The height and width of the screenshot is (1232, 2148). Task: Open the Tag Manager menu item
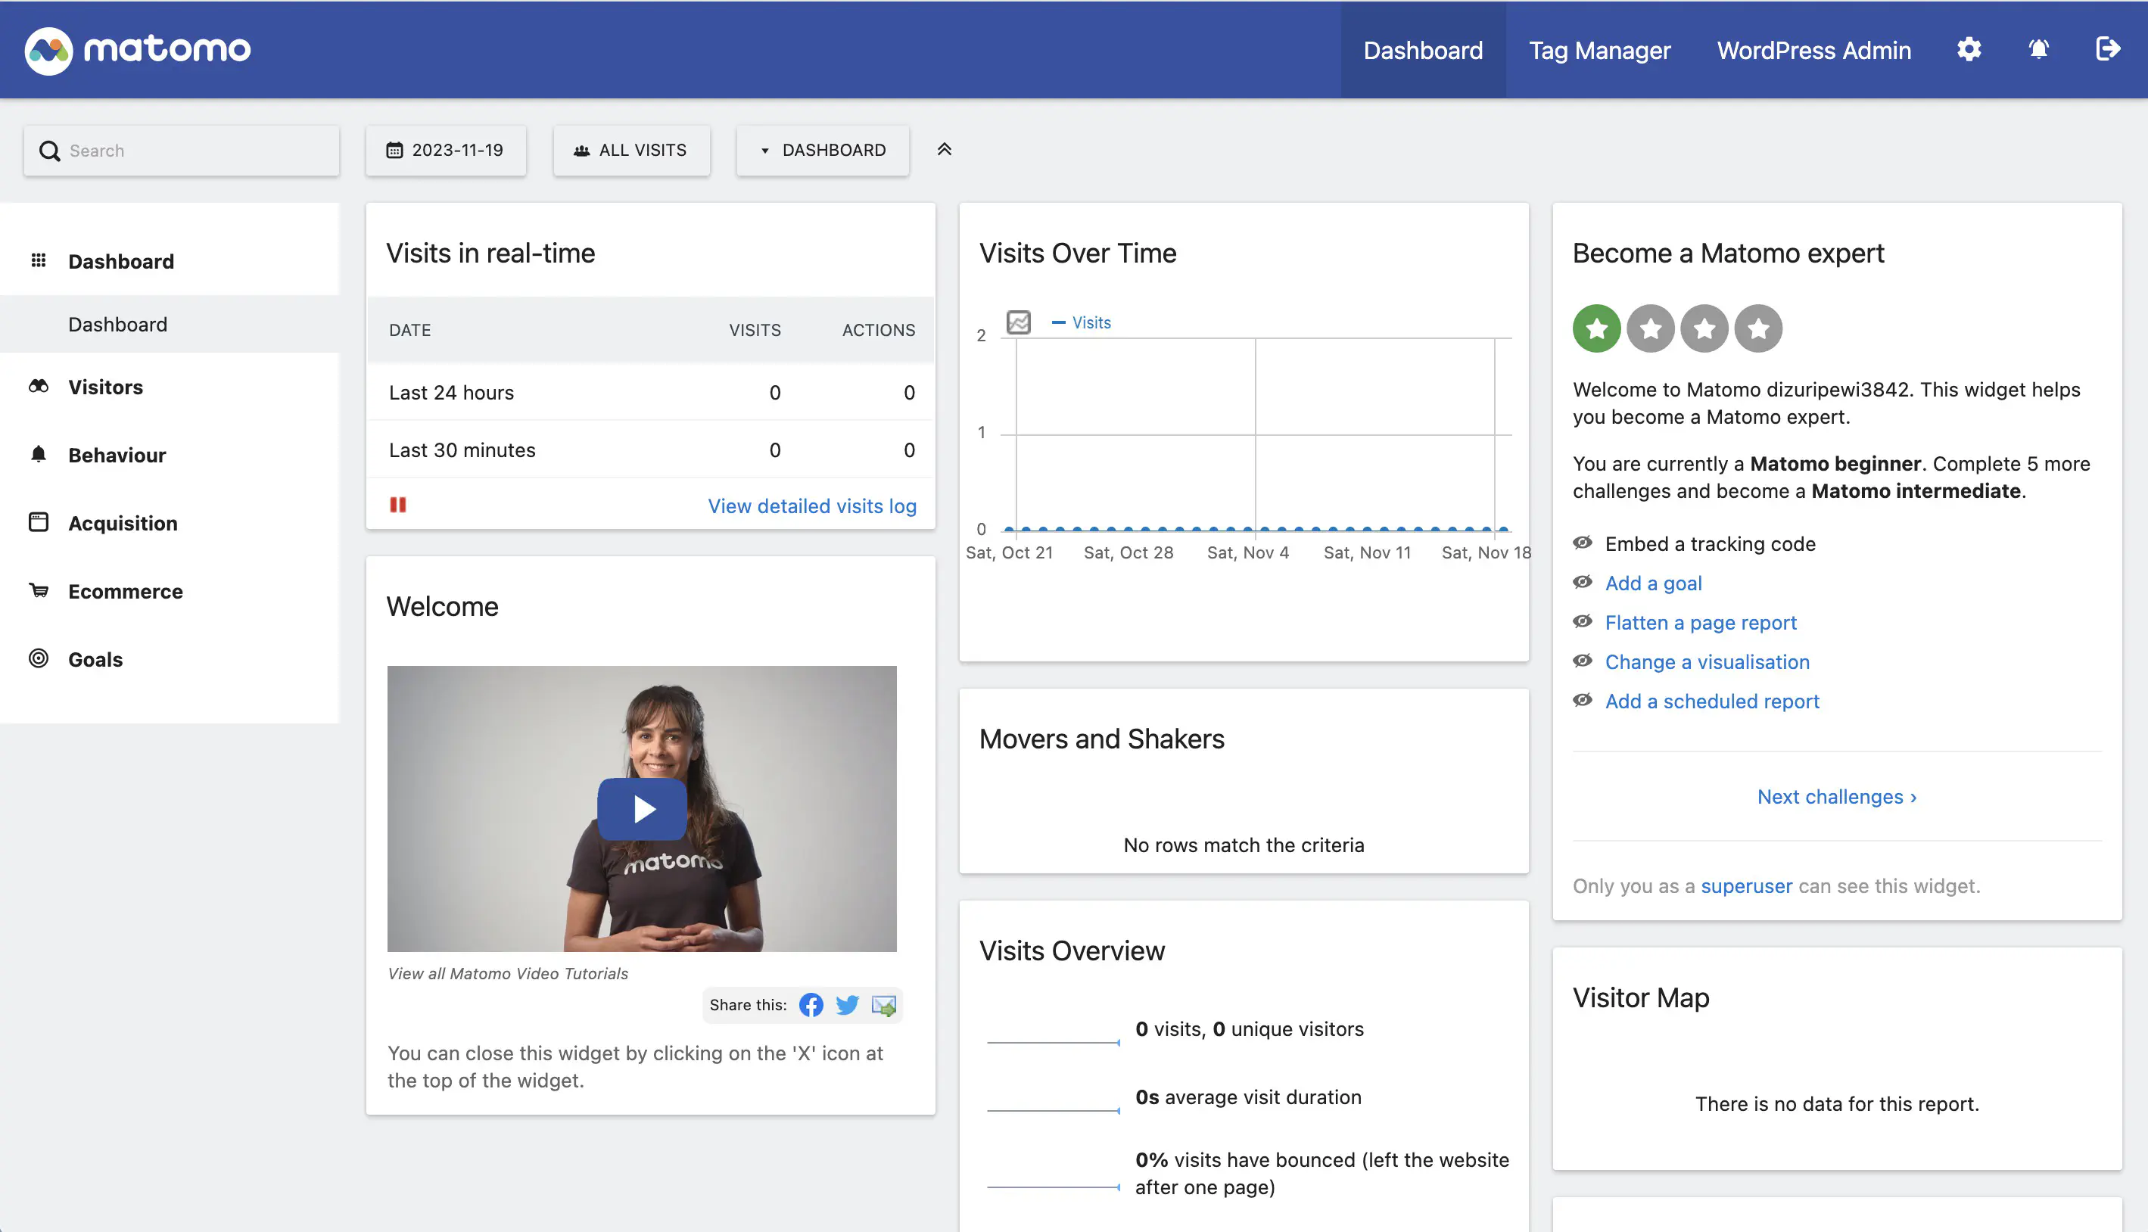coord(1599,48)
